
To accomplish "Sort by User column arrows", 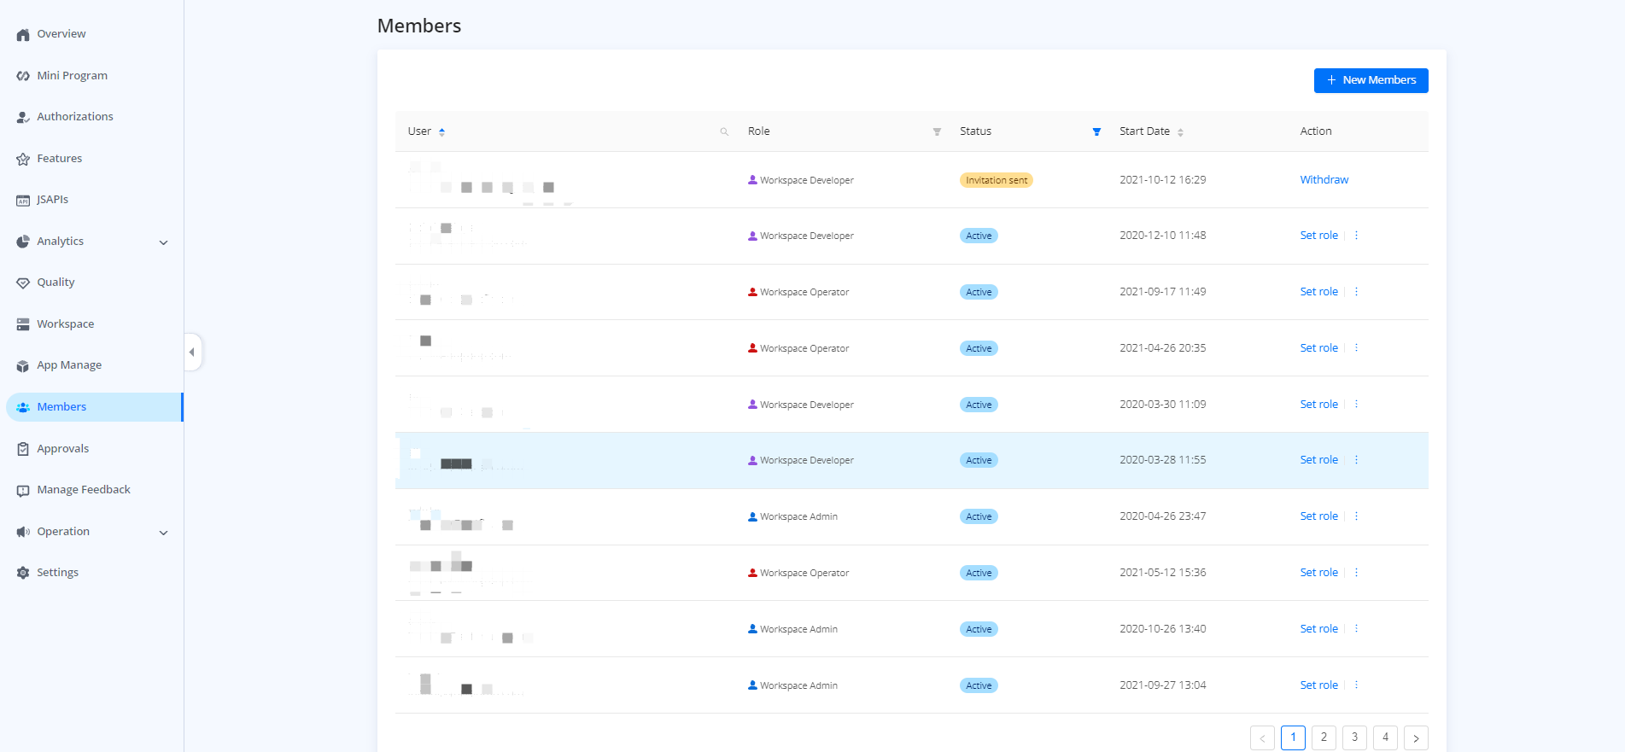I will click(441, 131).
